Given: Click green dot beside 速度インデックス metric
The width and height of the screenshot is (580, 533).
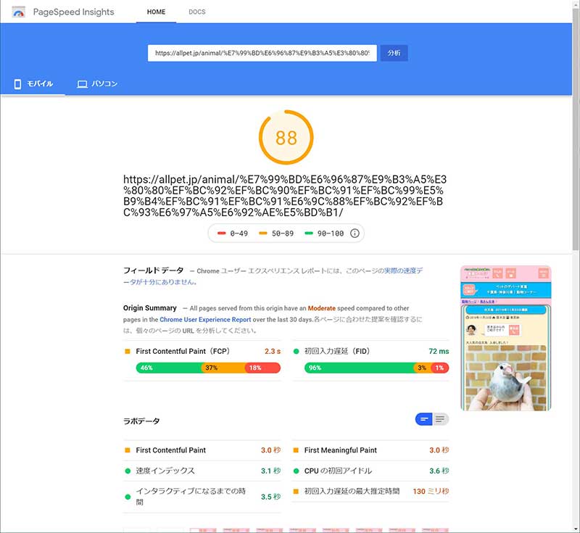Looking at the screenshot, I should point(128,471).
